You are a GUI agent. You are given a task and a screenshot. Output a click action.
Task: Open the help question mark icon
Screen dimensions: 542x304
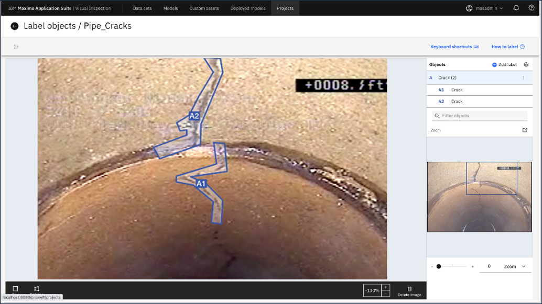tap(532, 8)
